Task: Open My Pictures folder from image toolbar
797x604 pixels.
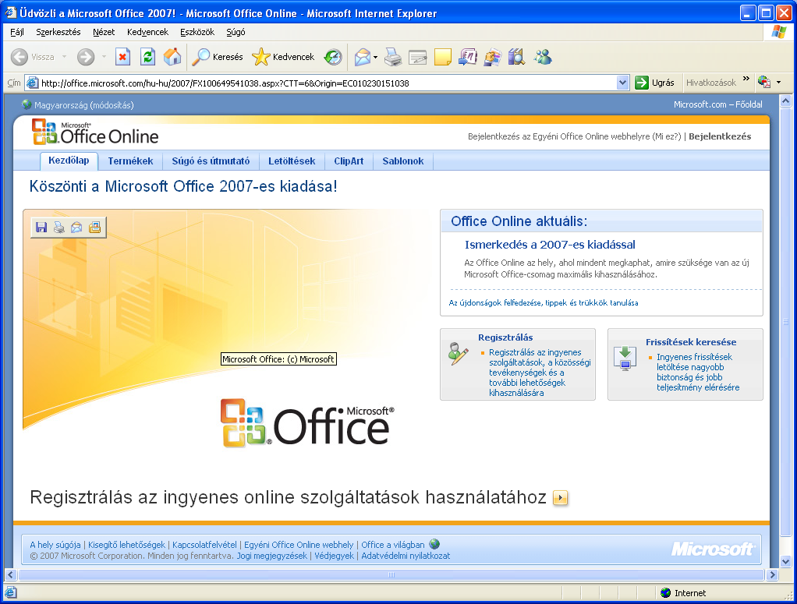Action: [94, 228]
